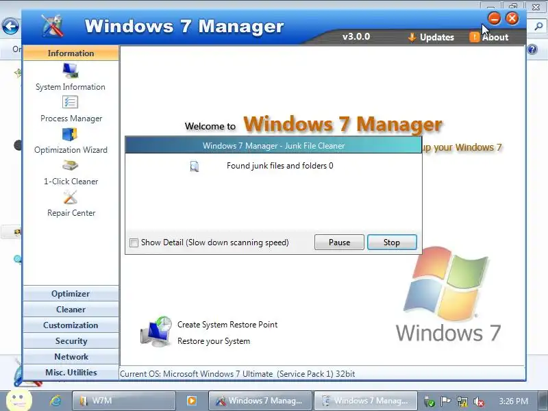Viewport: 548px width, 411px height.
Task: Click the orange minimize button of Windows 7 Manager
Action: tap(495, 18)
